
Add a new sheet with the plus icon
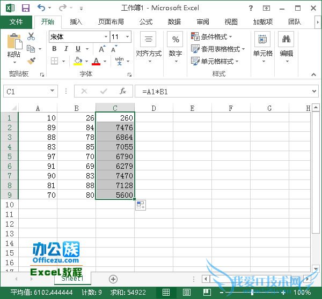[113, 279]
